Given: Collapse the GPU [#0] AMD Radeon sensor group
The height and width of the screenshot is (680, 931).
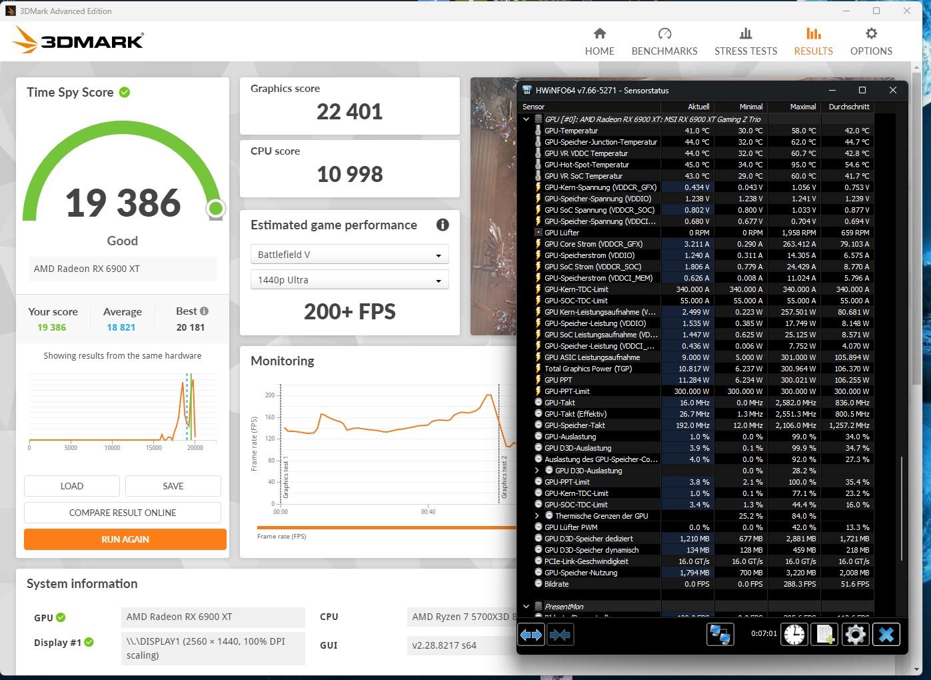Looking at the screenshot, I should [x=526, y=119].
